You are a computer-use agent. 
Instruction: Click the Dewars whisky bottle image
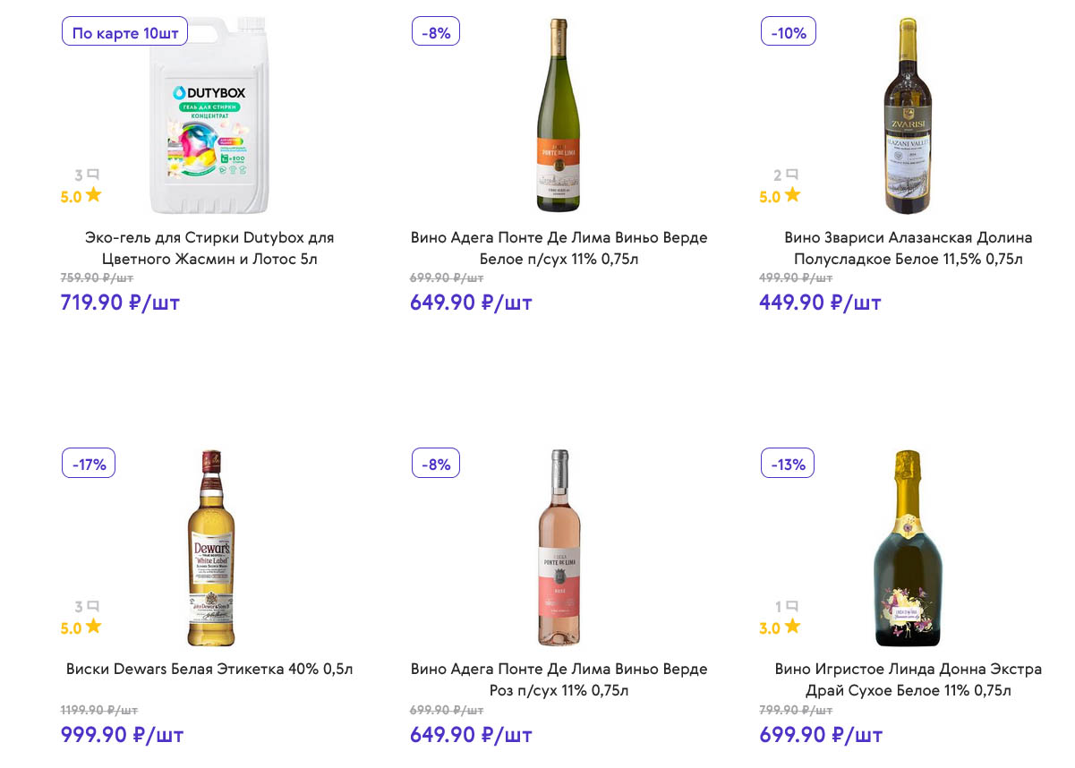click(x=210, y=548)
